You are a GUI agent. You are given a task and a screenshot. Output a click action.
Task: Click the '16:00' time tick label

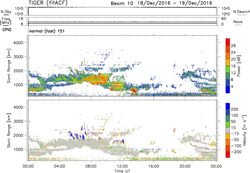point(153,166)
